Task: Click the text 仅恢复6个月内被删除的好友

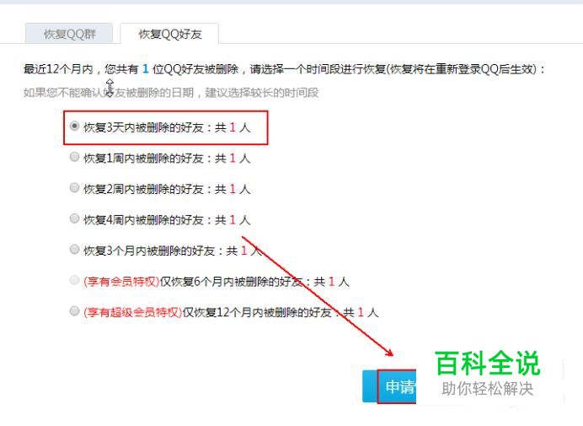Action: click(231, 282)
